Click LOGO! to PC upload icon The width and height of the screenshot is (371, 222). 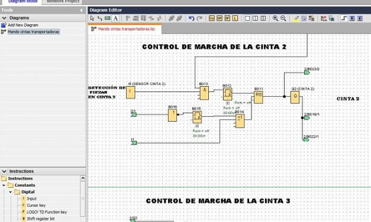pos(360,18)
